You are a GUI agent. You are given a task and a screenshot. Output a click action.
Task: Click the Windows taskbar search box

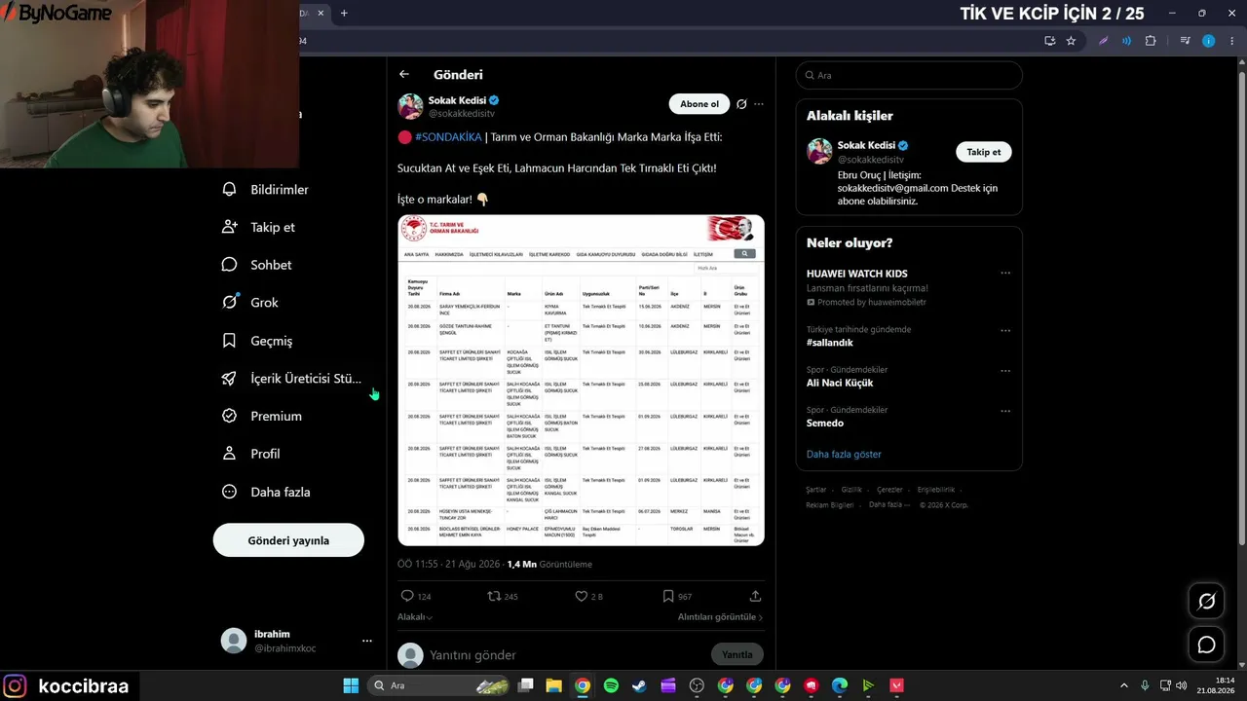[440, 685]
